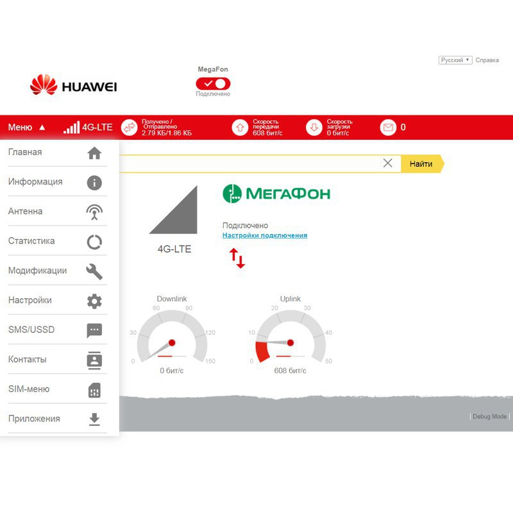Viewport: 513px width, 513px height.
Task: Clear search field with X button
Action: pos(387,164)
